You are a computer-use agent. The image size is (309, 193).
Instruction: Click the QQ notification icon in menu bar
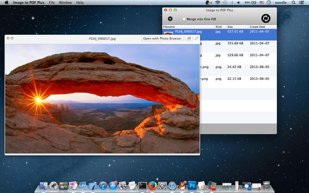click(208, 3)
